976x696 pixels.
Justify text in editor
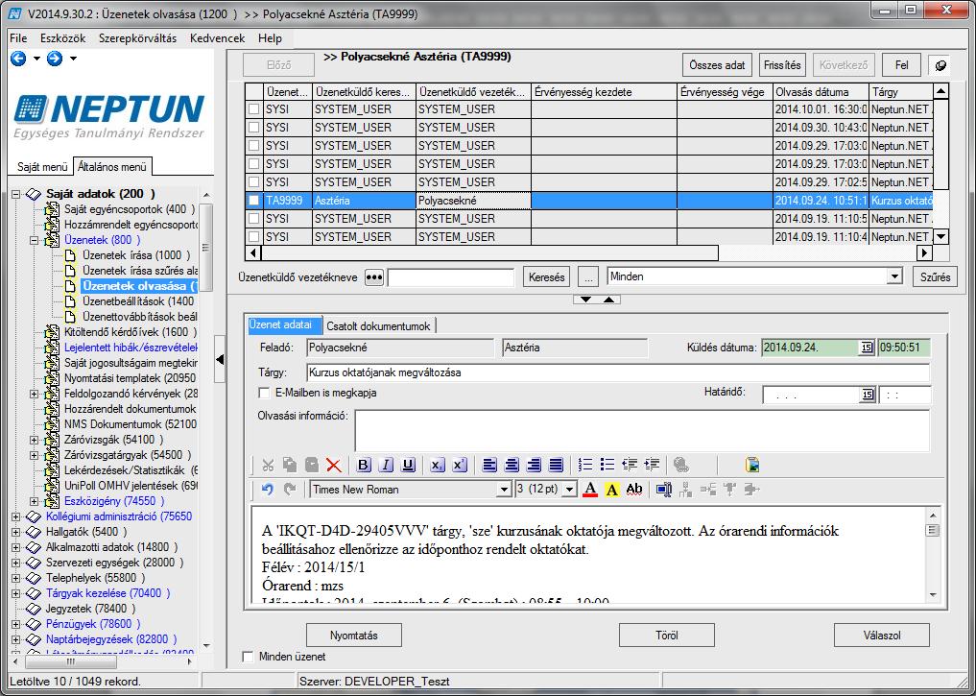[x=557, y=465]
